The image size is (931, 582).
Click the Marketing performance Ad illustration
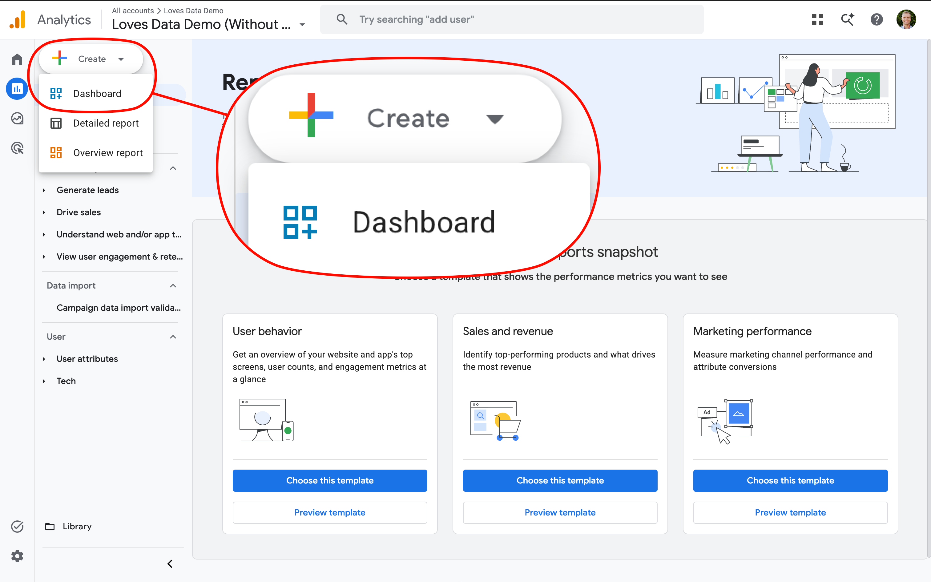pos(725,422)
